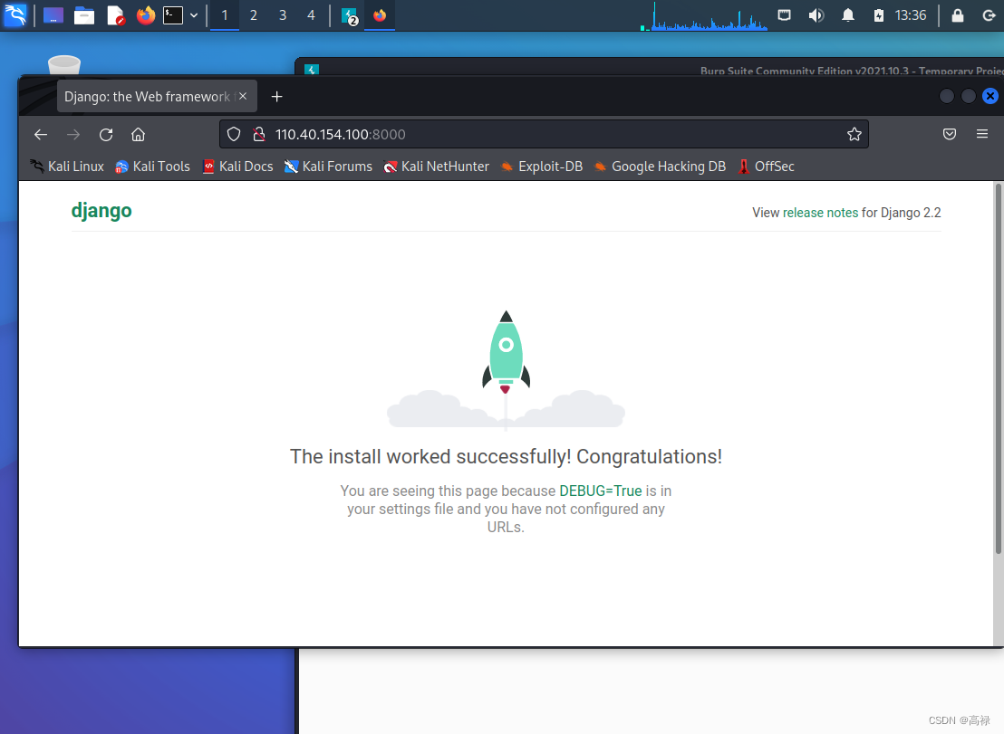Select the Firefox taskbar window button
This screenshot has height=734, width=1004.
coord(380,15)
